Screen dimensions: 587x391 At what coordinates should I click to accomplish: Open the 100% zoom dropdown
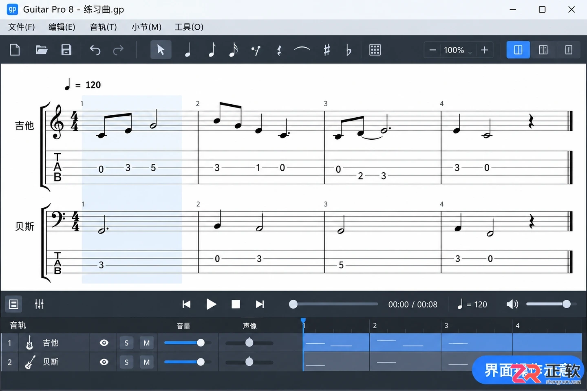point(458,50)
